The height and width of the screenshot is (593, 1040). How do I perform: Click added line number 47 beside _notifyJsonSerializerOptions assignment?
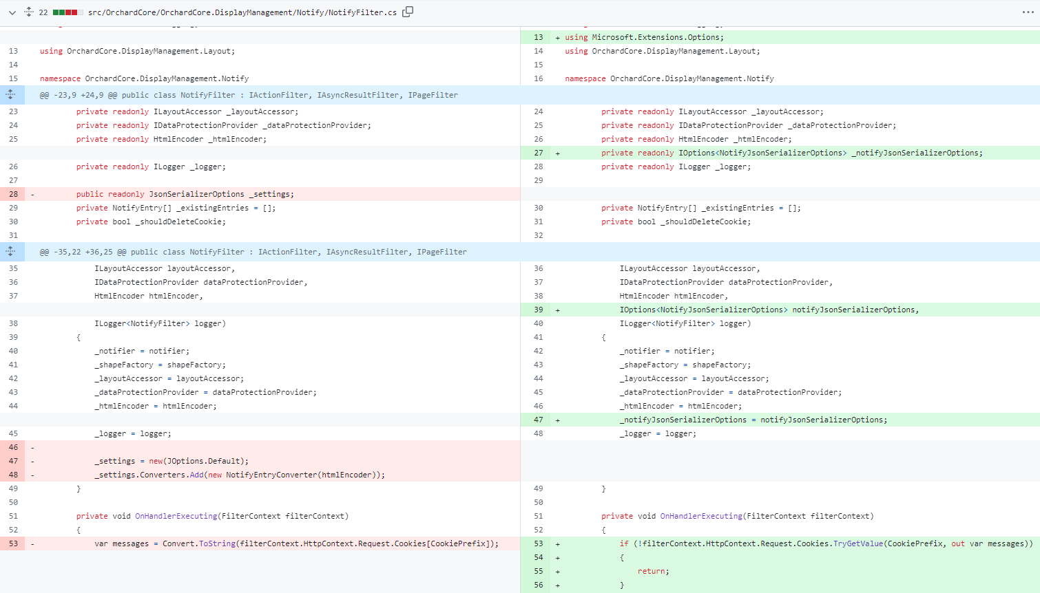point(538,420)
